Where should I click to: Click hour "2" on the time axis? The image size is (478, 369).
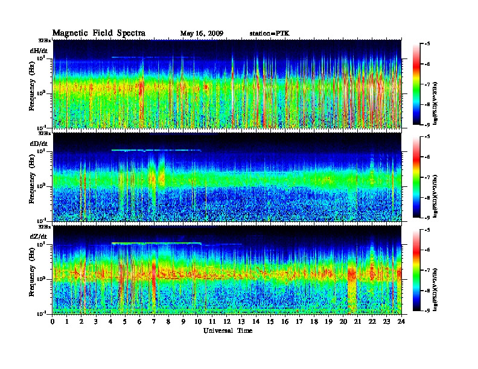tap(81, 321)
